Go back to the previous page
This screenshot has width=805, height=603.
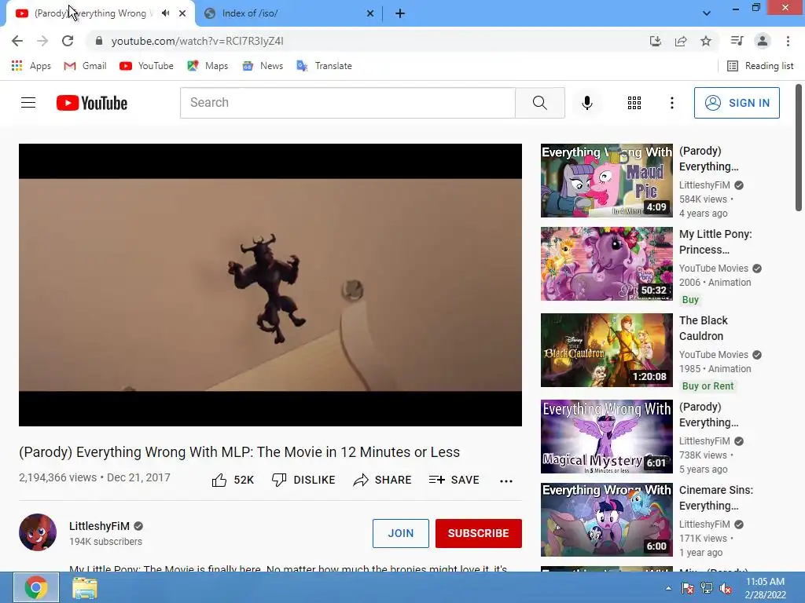pyautogui.click(x=17, y=41)
